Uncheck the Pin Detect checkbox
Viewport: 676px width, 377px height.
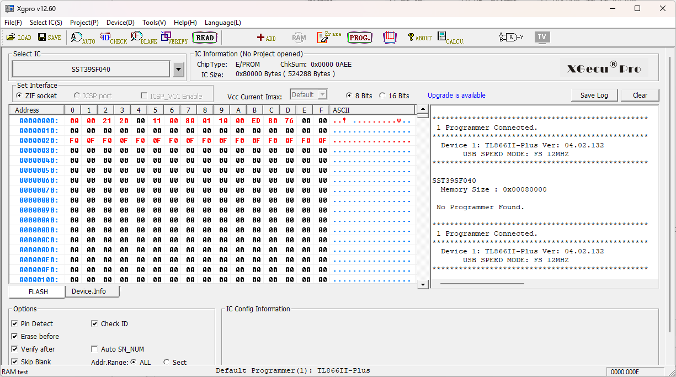tap(15, 324)
